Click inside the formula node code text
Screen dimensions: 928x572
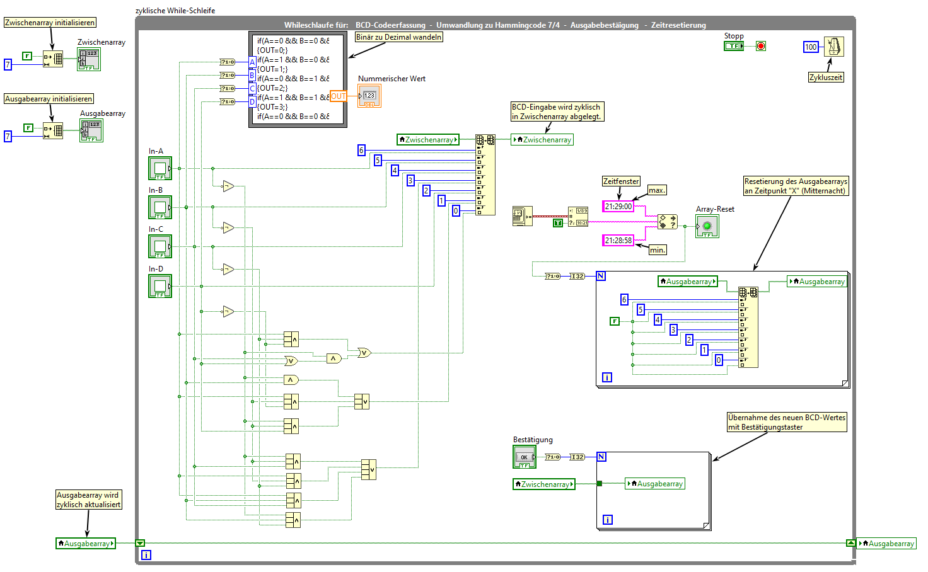click(293, 79)
